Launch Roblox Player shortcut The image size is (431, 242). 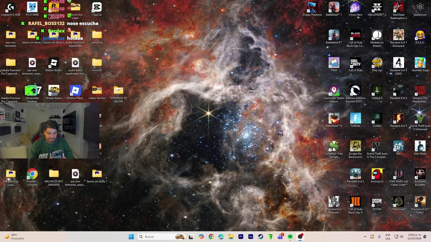pyautogui.click(x=75, y=92)
